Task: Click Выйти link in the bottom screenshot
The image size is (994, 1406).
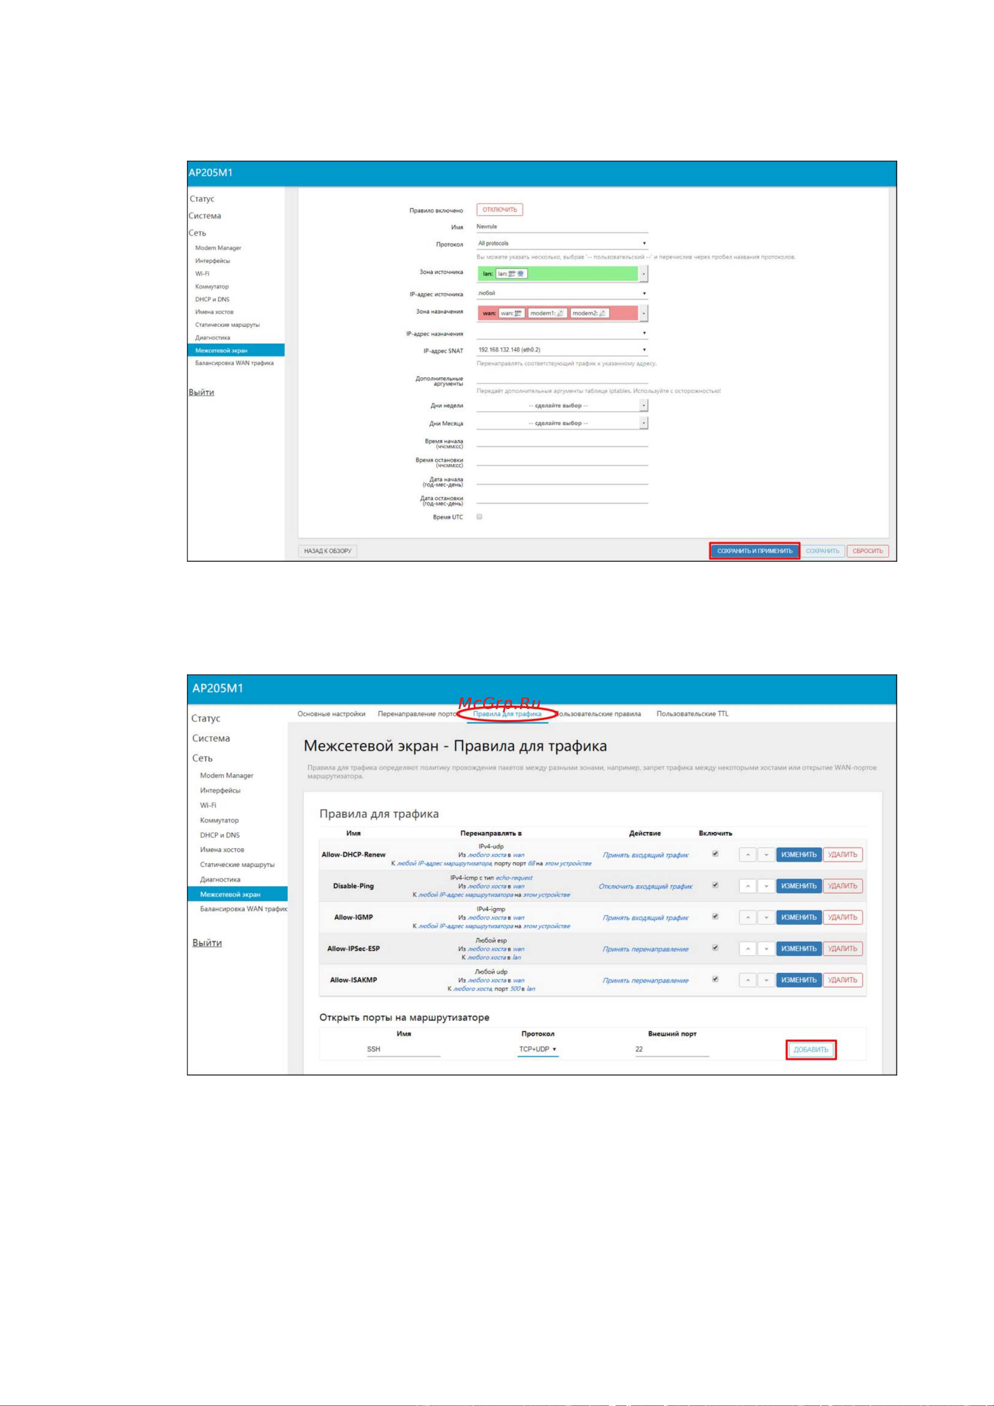Action: 207,942
